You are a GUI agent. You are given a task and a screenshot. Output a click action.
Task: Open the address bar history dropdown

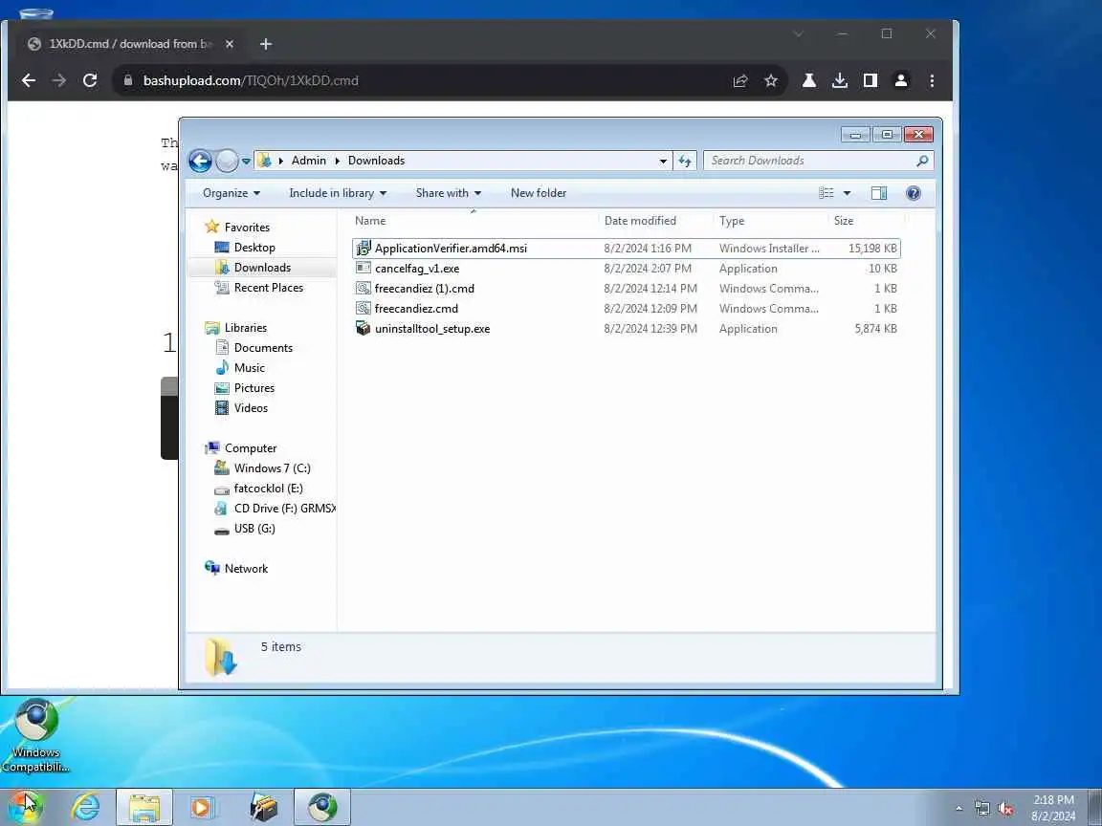pyautogui.click(x=663, y=161)
